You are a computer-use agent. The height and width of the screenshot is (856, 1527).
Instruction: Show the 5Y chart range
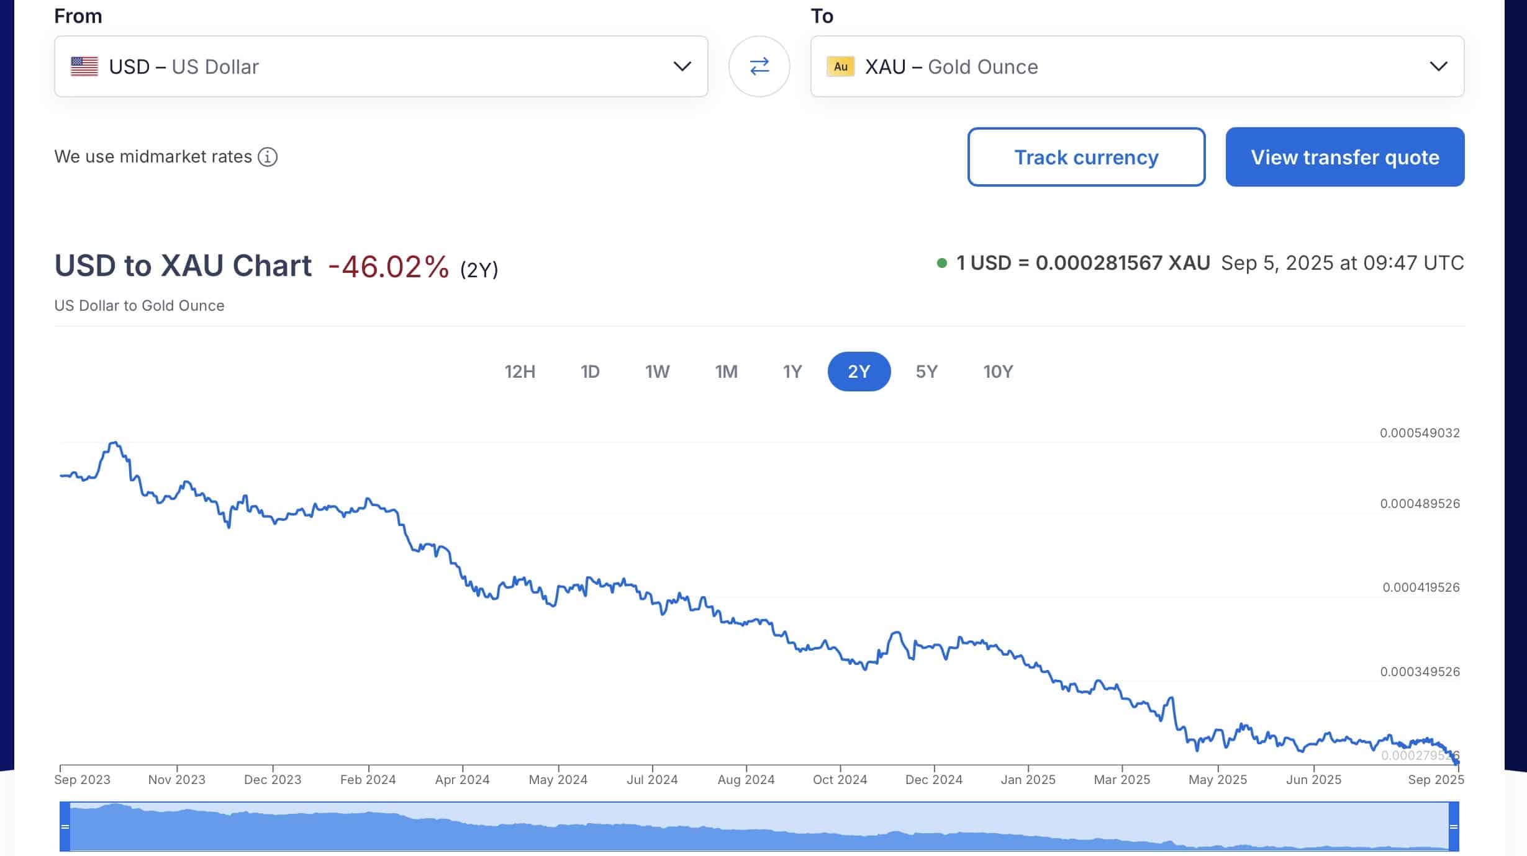(927, 372)
